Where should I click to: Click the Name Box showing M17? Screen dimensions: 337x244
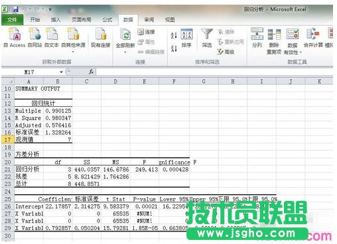click(30, 72)
